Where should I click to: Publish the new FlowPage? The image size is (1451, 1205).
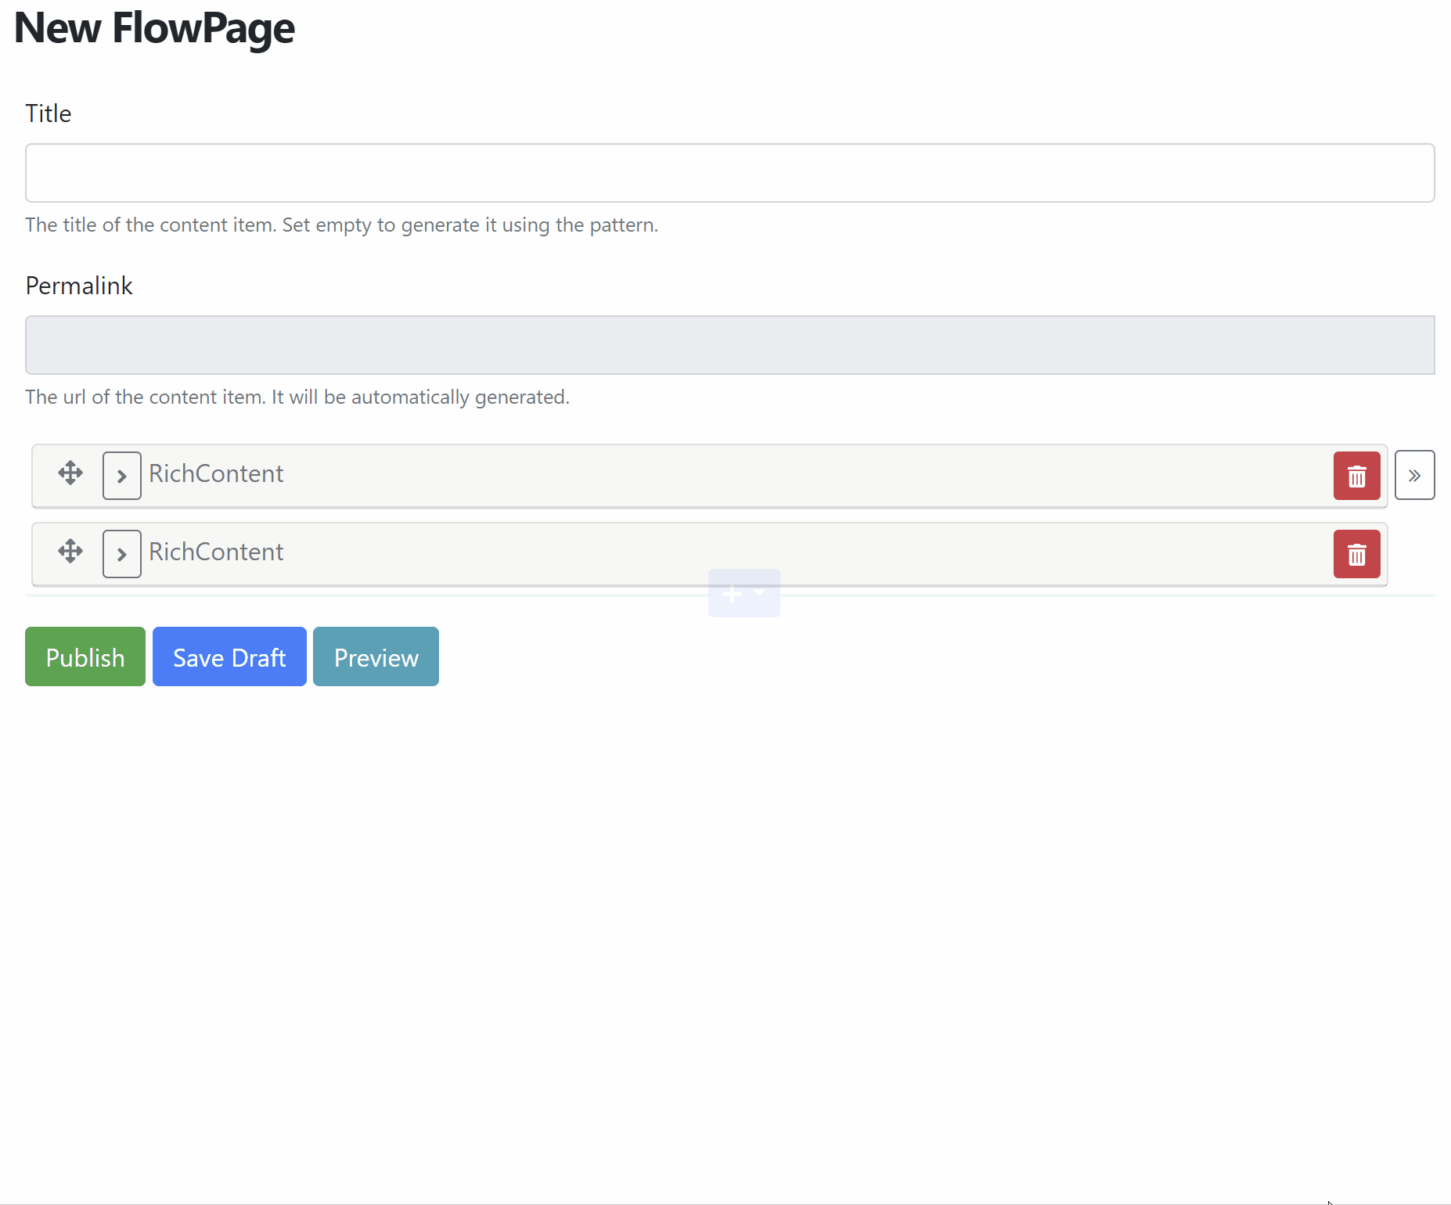[85, 656]
